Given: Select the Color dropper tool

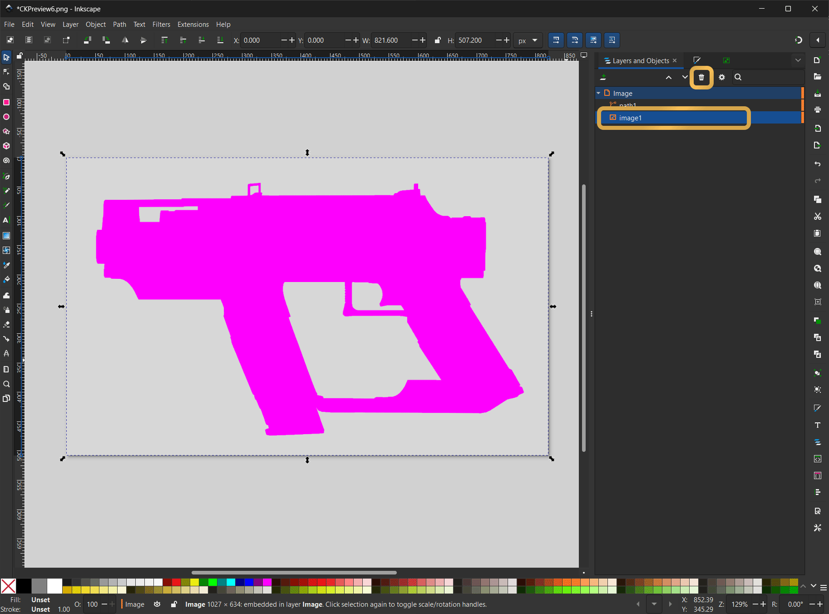Looking at the screenshot, I should (6, 265).
